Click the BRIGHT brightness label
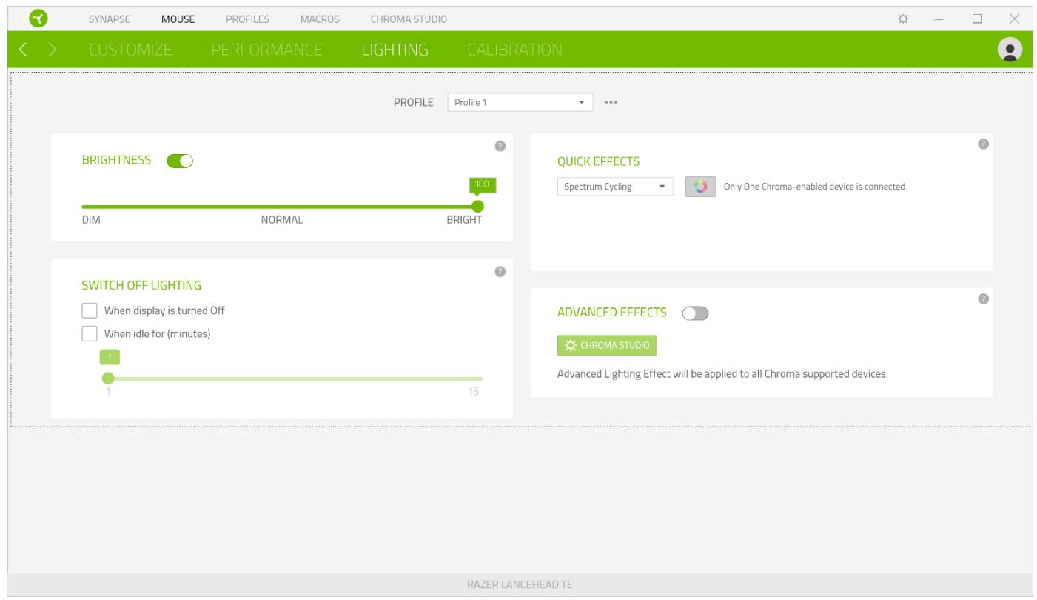Viewport: 1037px width, 600px height. click(x=464, y=220)
